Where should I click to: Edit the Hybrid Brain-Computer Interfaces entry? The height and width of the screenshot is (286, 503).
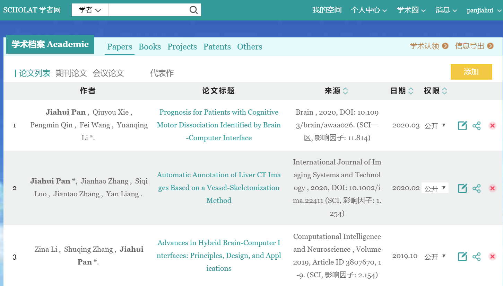click(462, 257)
